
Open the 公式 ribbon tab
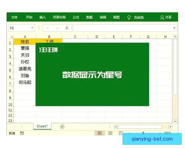click(76, 17)
